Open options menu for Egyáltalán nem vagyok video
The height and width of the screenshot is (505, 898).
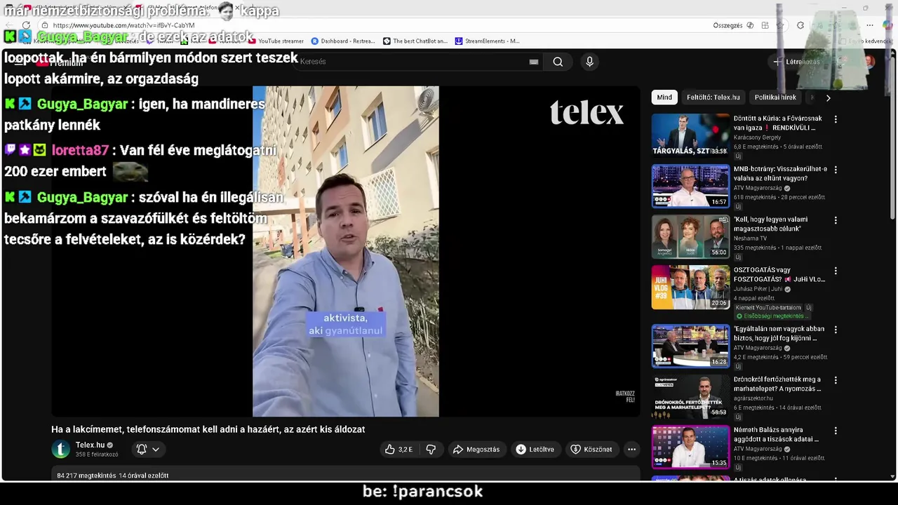coord(836,330)
